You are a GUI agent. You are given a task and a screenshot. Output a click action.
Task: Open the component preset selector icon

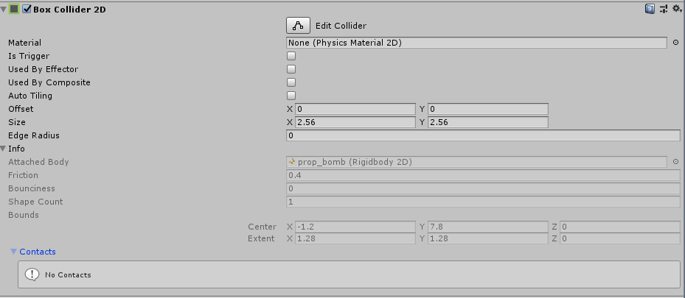click(x=664, y=9)
